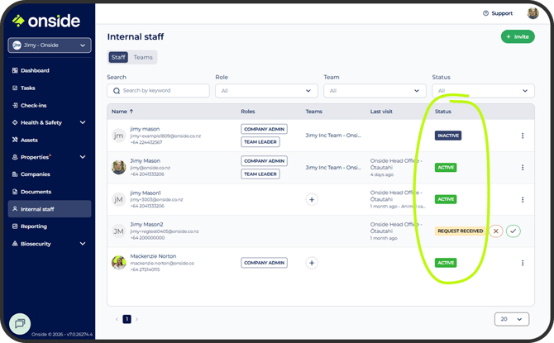This screenshot has width=554, height=343.
Task: Sort by the Name column header
Action: pos(122,112)
